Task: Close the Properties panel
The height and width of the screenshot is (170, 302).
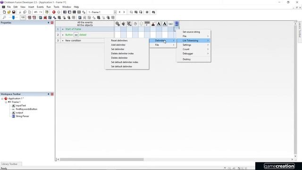Action: 52,23
